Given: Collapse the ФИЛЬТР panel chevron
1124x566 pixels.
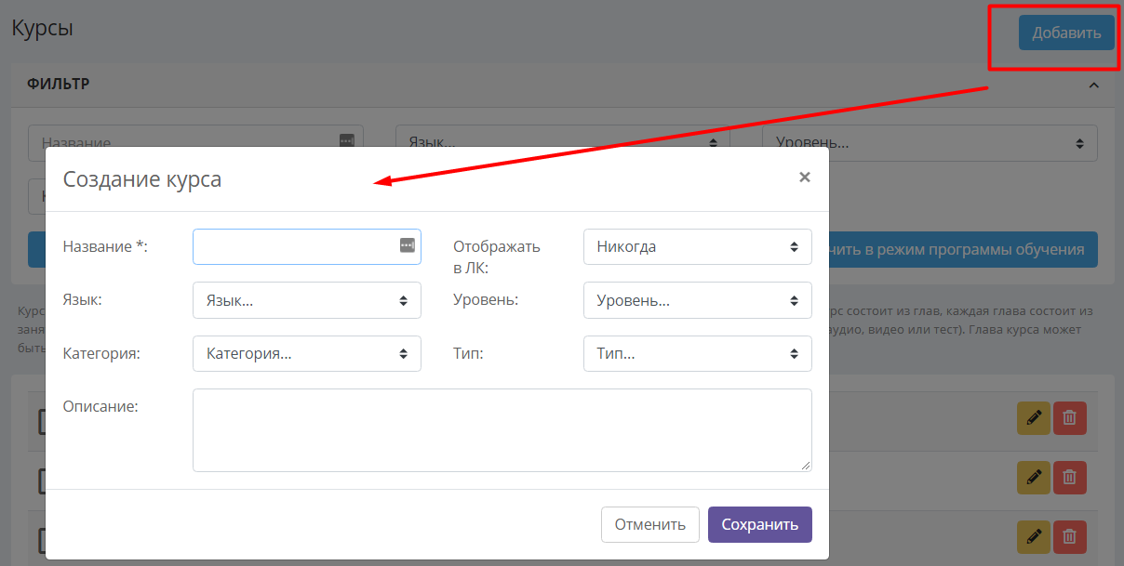Looking at the screenshot, I should pyautogui.click(x=1094, y=85).
